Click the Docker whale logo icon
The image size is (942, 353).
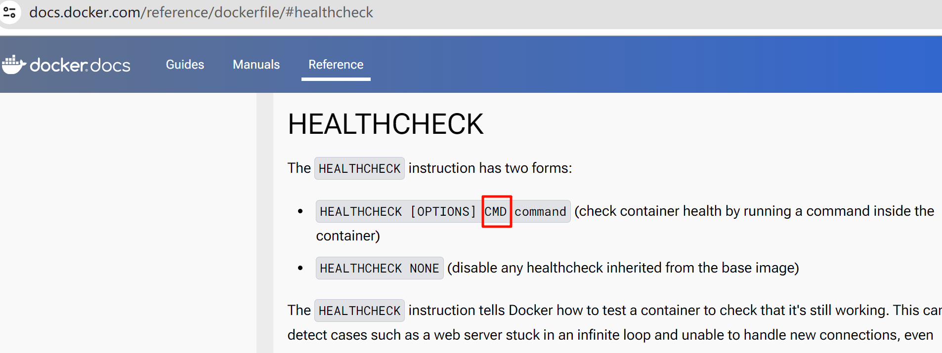point(13,65)
